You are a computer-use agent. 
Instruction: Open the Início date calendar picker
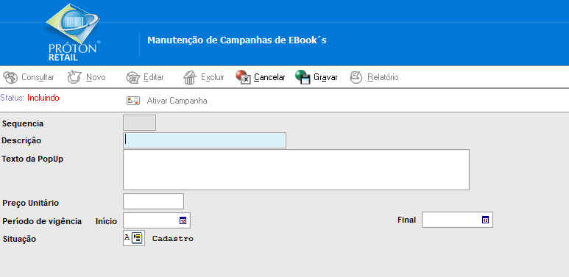[x=183, y=220]
